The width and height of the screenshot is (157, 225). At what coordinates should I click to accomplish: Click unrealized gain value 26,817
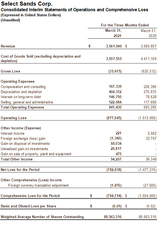pyautogui.click(x=116, y=149)
